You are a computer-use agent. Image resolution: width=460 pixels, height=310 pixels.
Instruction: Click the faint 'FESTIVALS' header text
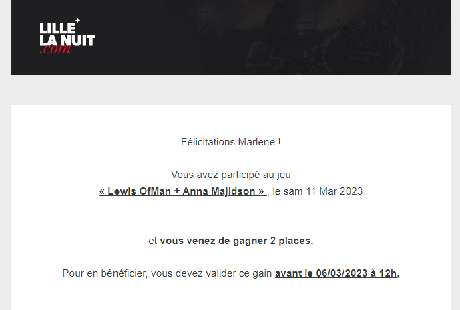click(x=393, y=42)
